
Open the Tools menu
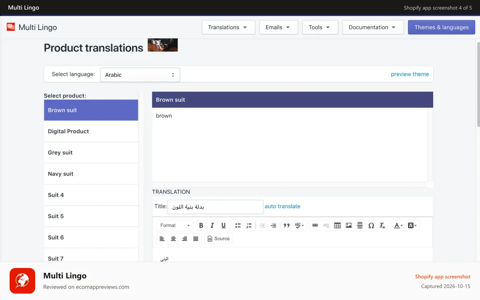coord(320,27)
